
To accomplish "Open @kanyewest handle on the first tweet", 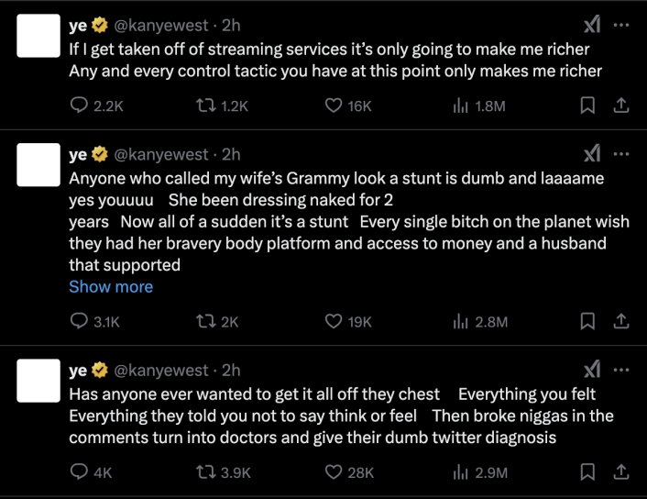I will [159, 24].
